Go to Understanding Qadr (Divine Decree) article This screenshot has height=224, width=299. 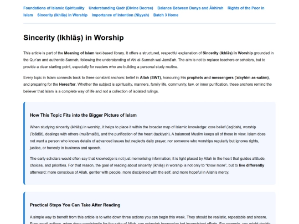121,8
